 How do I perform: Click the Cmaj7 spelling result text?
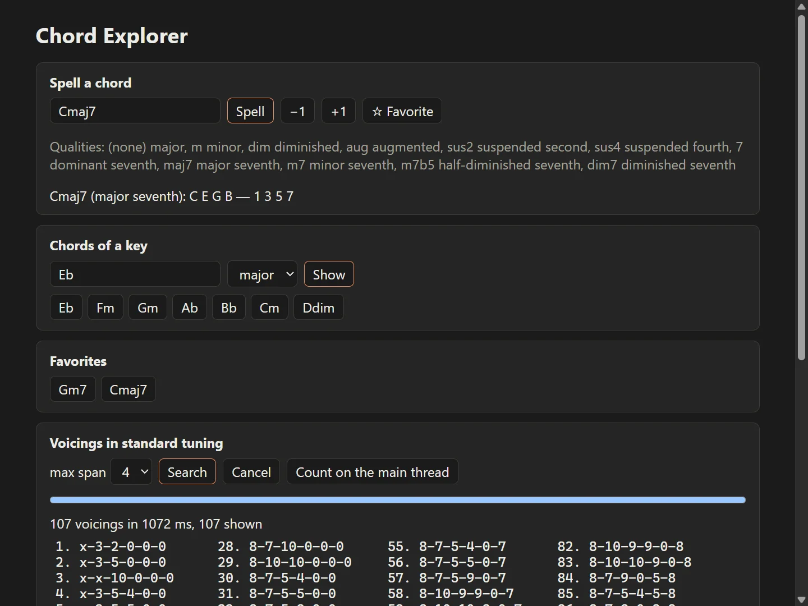[x=172, y=196]
